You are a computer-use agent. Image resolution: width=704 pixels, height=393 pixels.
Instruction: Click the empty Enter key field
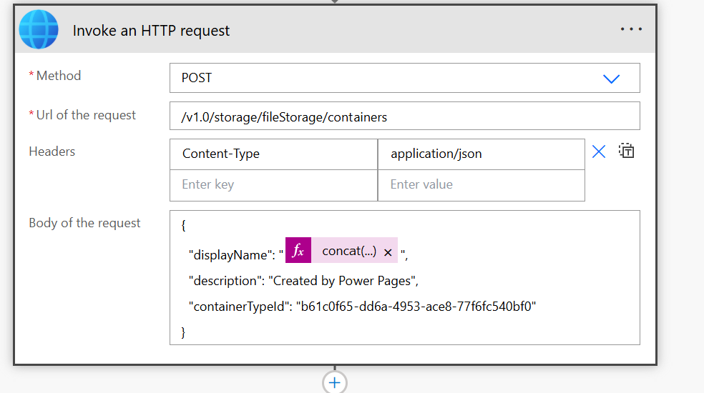273,184
